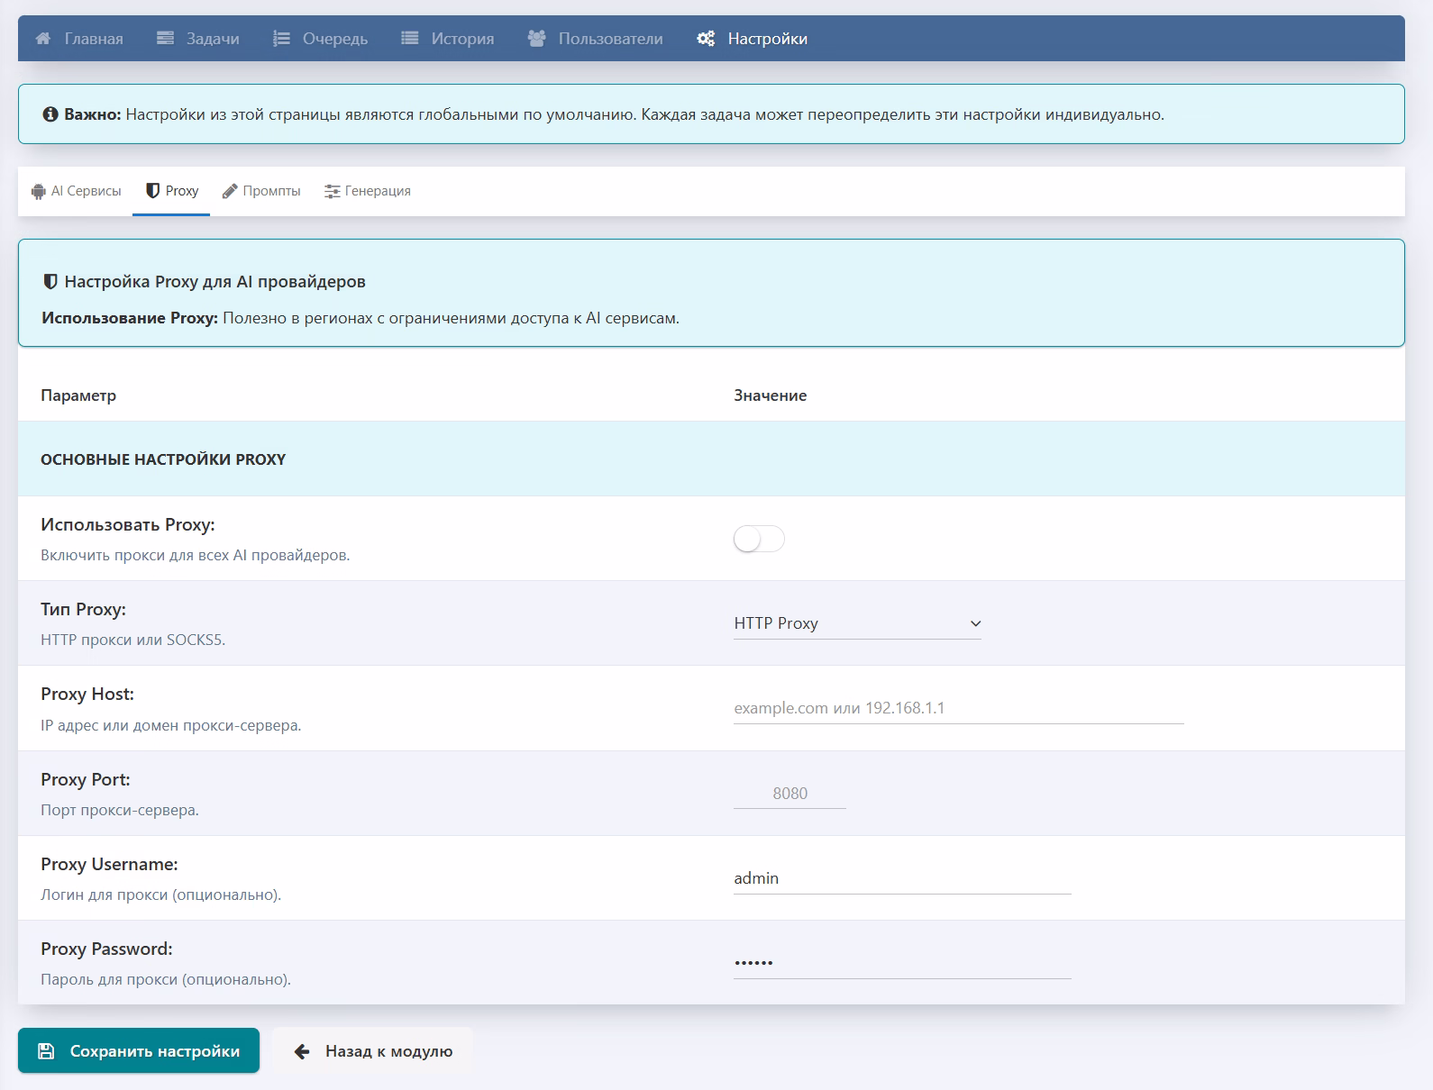The image size is (1433, 1090).
Task: Click the sliders icon of Генерация tab
Action: (332, 191)
